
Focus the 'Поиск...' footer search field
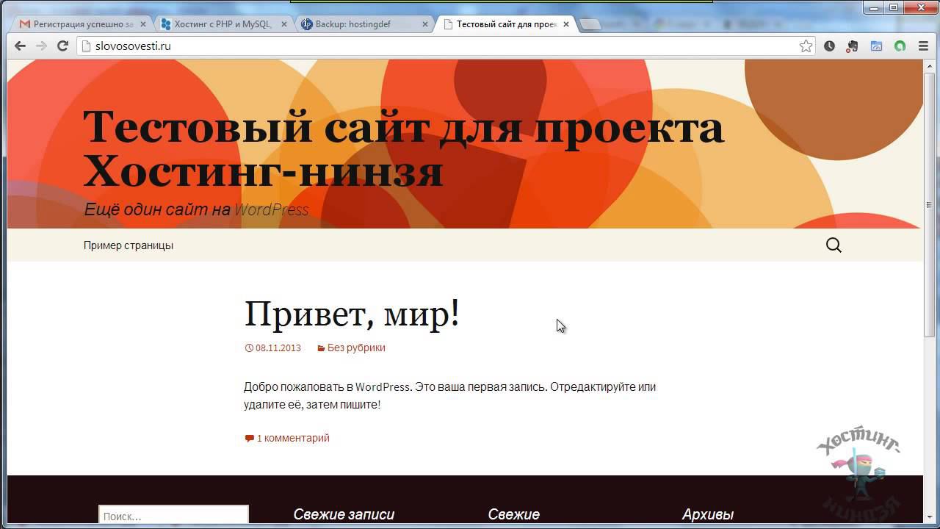[x=173, y=516]
